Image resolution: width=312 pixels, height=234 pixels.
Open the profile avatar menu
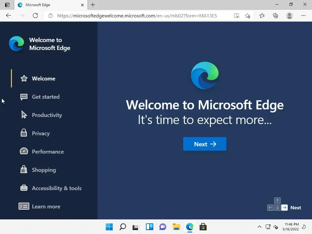tap(289, 16)
